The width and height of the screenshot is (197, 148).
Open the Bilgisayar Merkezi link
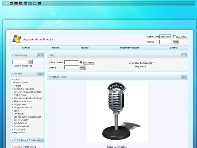pyautogui.click(x=23, y=101)
